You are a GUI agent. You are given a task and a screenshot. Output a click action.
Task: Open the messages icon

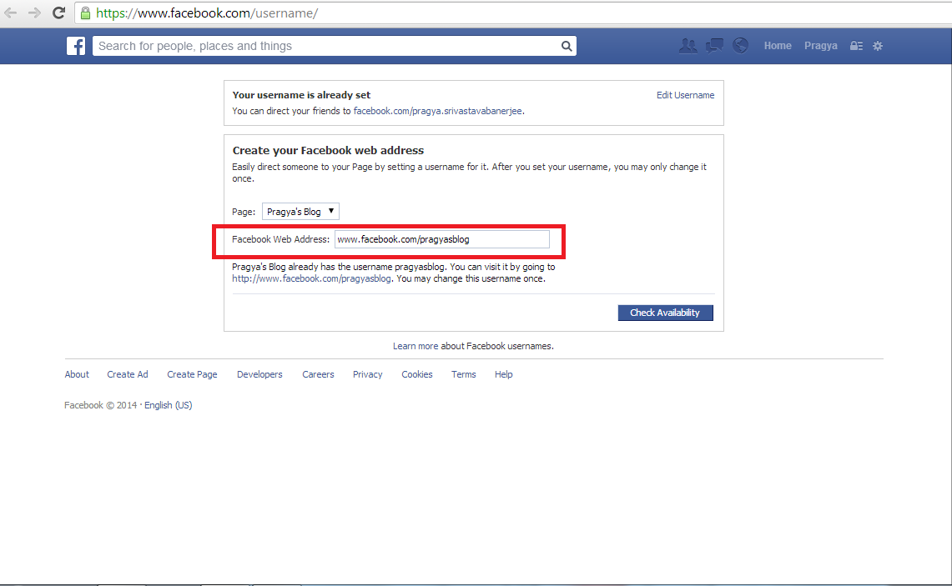(714, 46)
